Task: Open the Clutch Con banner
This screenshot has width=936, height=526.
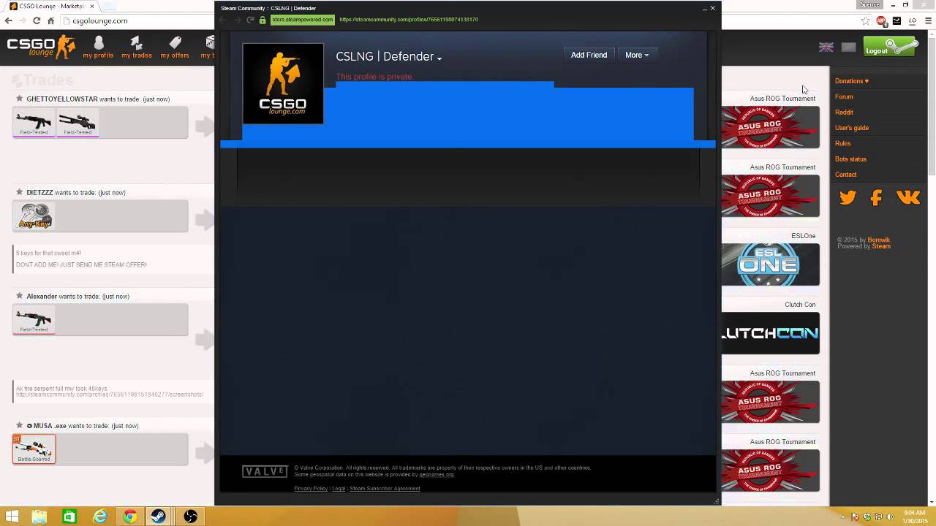Action: point(771,332)
